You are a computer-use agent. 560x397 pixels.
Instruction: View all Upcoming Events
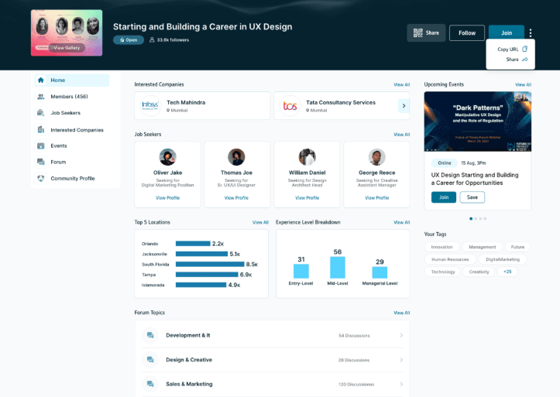tap(524, 84)
